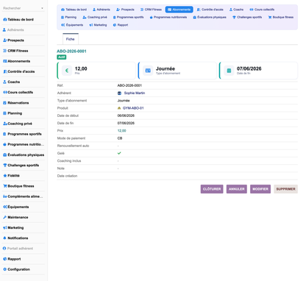Click the ANNULER button

237,189
